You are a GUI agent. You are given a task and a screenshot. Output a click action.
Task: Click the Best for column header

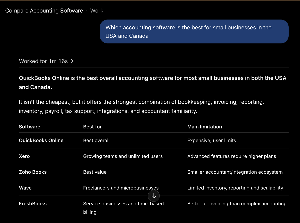point(92,127)
